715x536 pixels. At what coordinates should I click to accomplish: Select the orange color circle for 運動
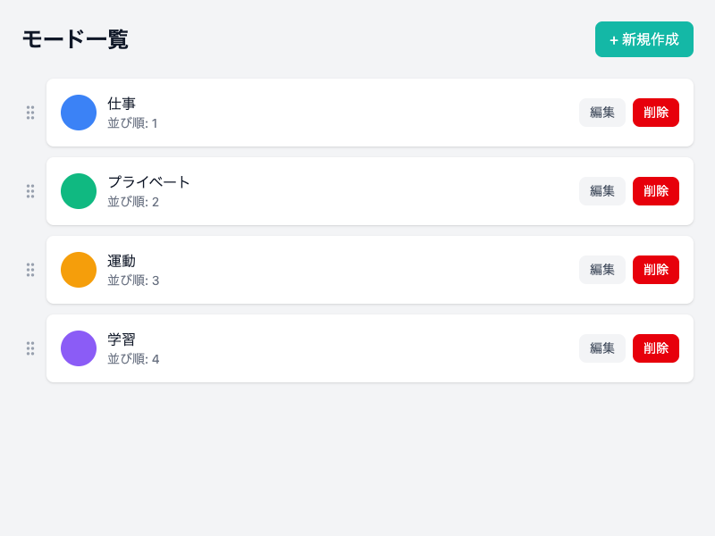(x=79, y=270)
